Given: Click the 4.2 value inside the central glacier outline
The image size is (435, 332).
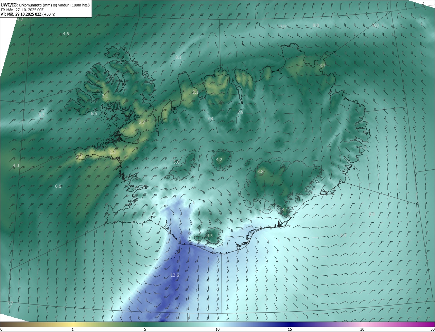Looking at the screenshot, I should [x=219, y=160].
